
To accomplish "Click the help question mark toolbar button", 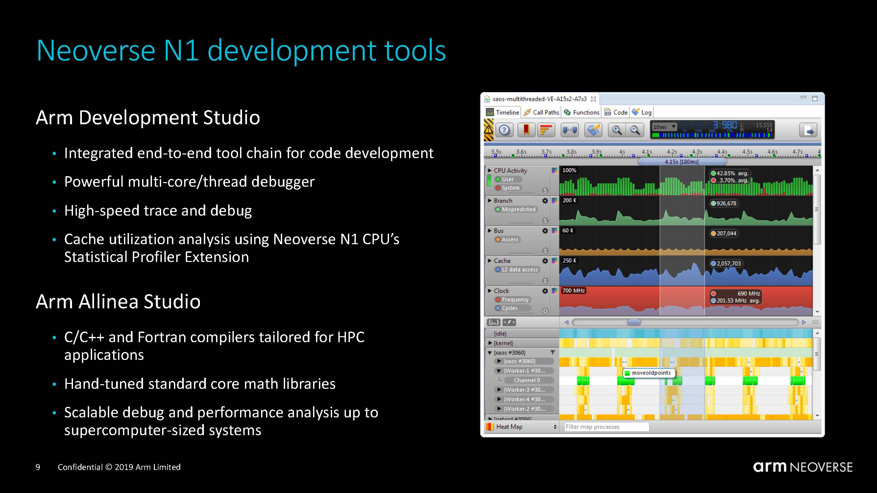I will [x=504, y=130].
